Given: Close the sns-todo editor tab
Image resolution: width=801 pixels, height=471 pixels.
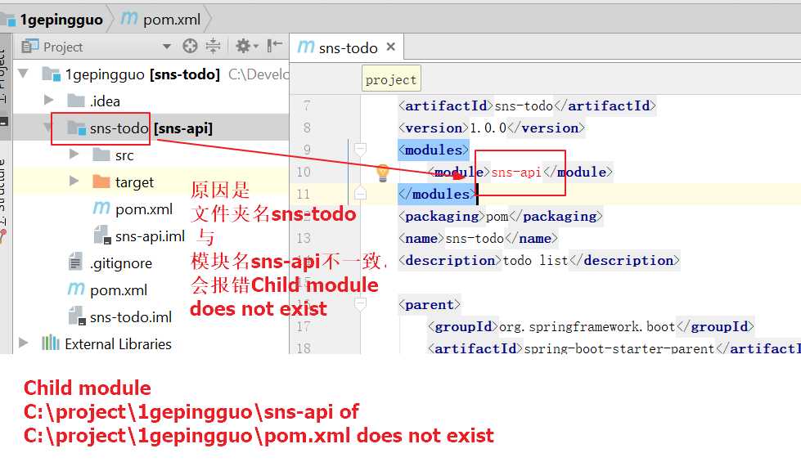Looking at the screenshot, I should 391,47.
